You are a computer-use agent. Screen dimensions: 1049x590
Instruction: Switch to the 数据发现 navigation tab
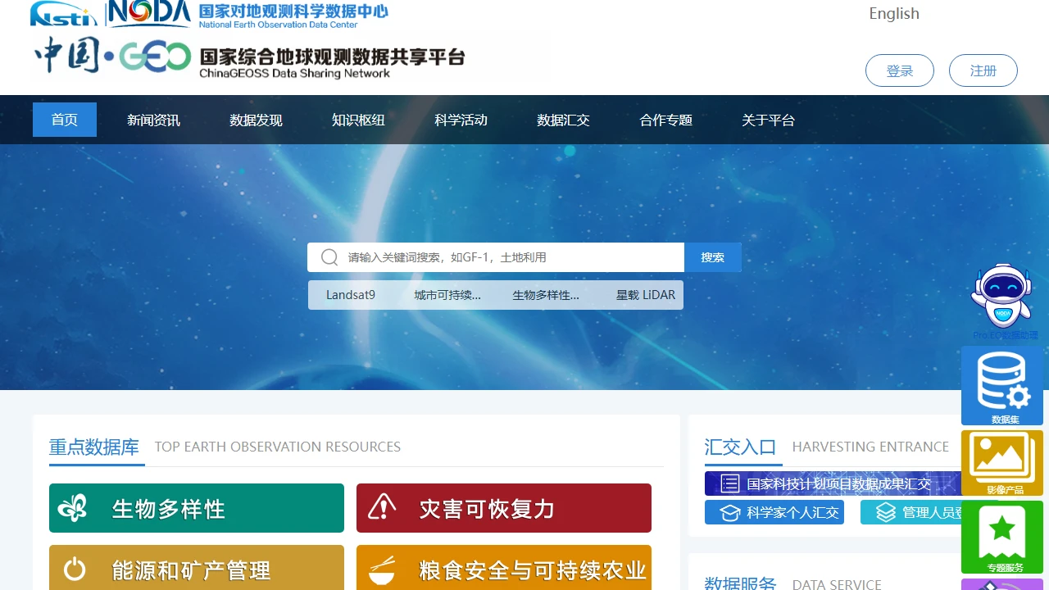tap(257, 120)
